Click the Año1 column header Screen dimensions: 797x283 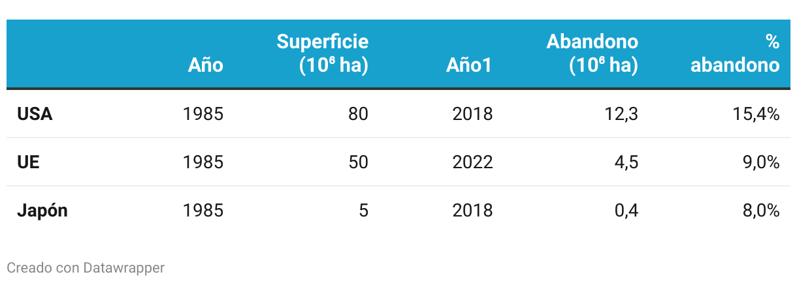[470, 65]
